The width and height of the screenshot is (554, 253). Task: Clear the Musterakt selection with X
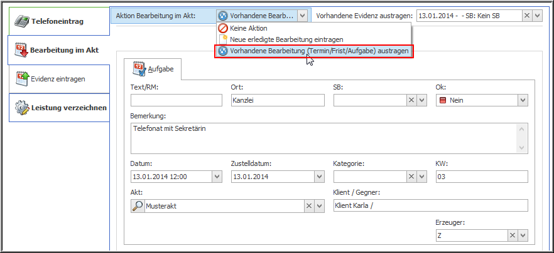(x=310, y=205)
